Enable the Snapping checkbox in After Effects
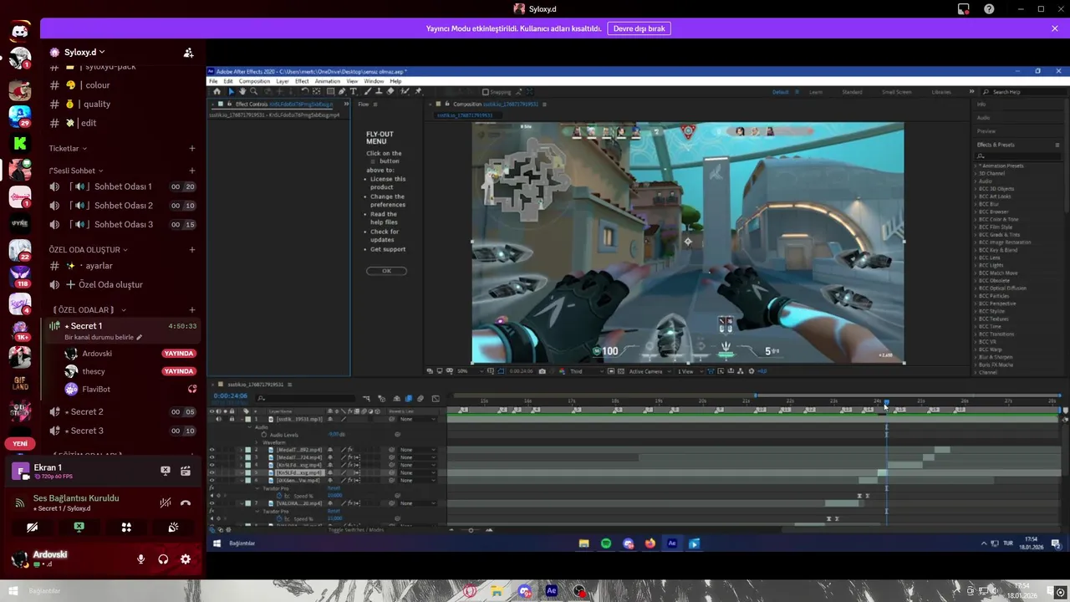Image resolution: width=1070 pixels, height=602 pixels. (x=486, y=92)
